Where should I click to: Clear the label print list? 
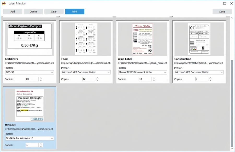pyautogui.click(x=54, y=11)
